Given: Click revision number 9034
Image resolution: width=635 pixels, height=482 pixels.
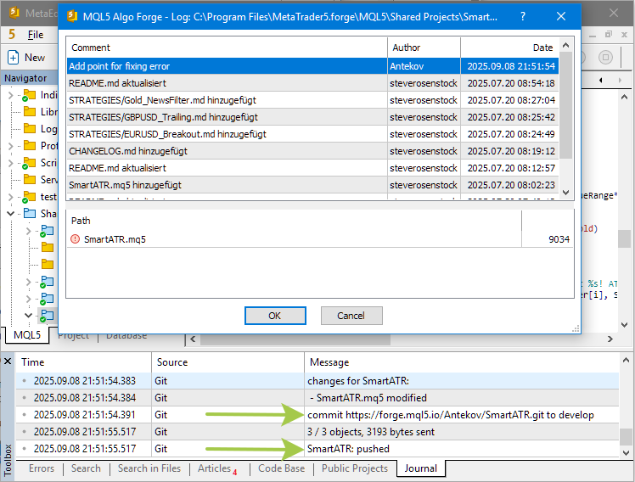Looking at the screenshot, I should click(559, 239).
